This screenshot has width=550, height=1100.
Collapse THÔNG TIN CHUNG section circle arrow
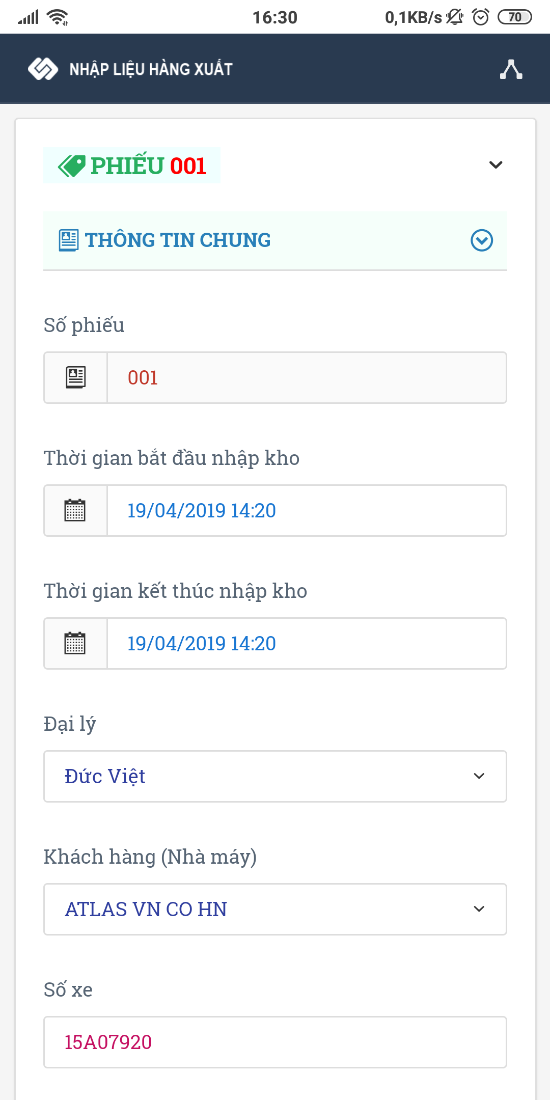point(481,240)
